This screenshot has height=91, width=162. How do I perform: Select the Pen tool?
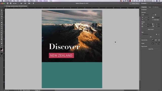point(2,22)
